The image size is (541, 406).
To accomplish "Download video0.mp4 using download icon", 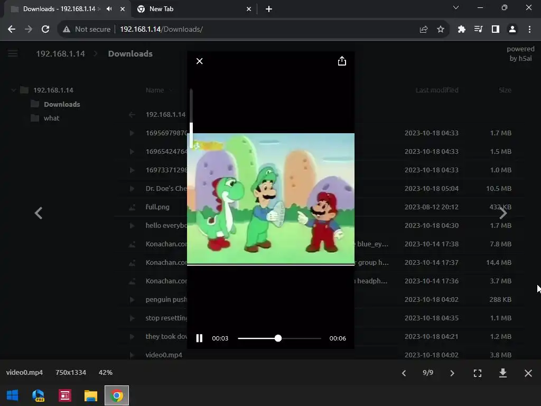I will click(x=503, y=373).
